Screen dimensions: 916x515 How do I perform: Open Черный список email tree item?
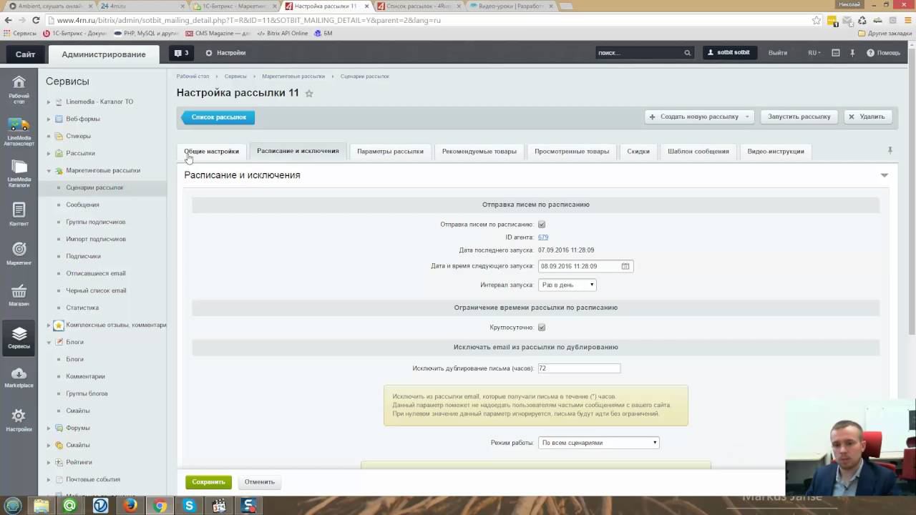pos(96,290)
